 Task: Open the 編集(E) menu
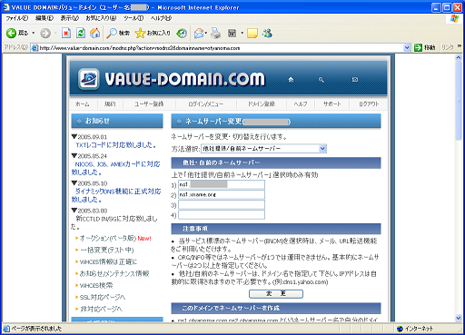[45, 18]
